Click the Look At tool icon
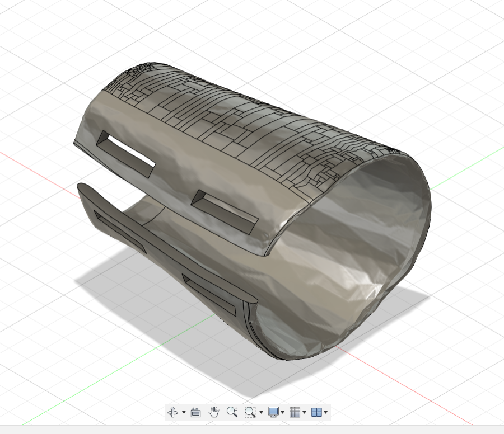Viewport: 504px width, 434px height. click(195, 412)
